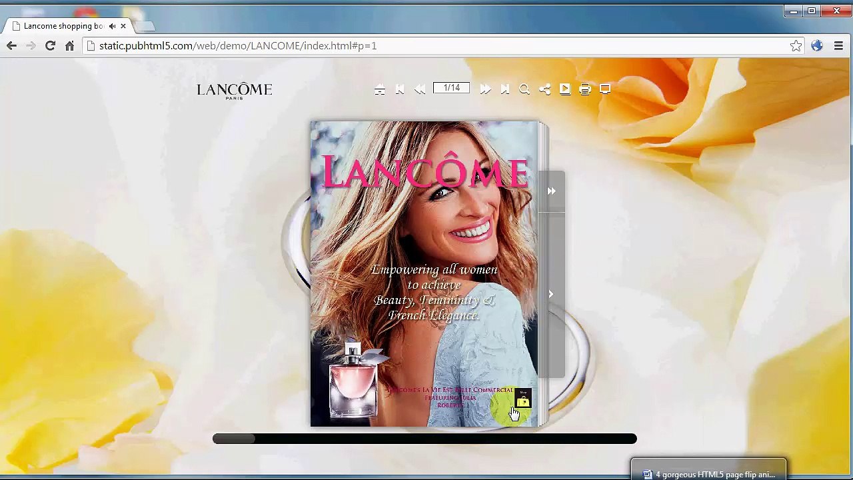The width and height of the screenshot is (853, 480).
Task: Click the Lancome magazine cover page
Action: (x=424, y=273)
